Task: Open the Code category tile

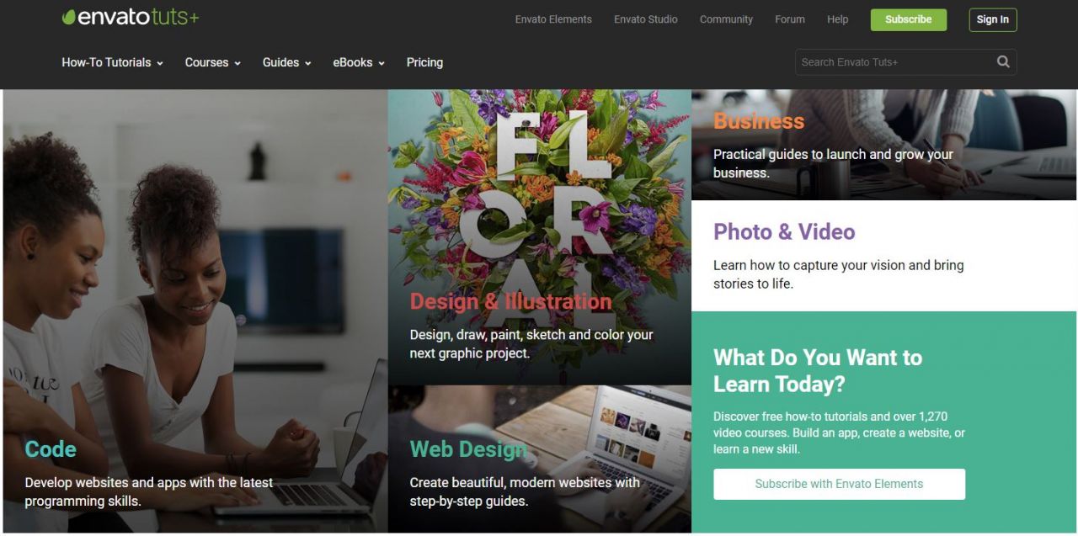Action: [x=195, y=310]
